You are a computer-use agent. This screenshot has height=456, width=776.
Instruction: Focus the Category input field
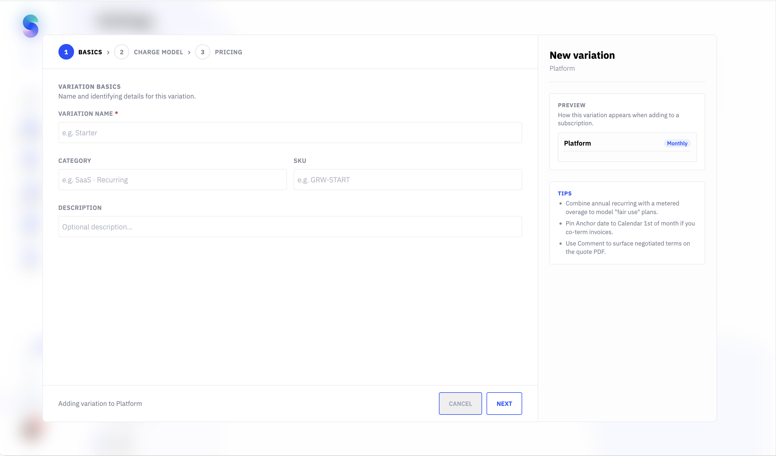[173, 180]
